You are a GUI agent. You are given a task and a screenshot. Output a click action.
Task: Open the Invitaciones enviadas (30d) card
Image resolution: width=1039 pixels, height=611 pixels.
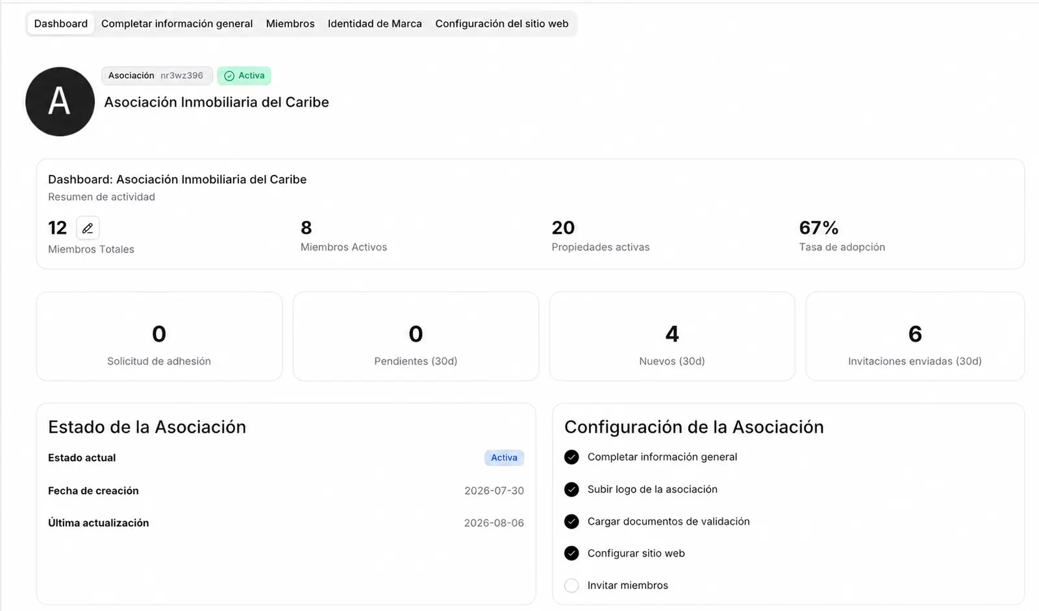tap(915, 336)
